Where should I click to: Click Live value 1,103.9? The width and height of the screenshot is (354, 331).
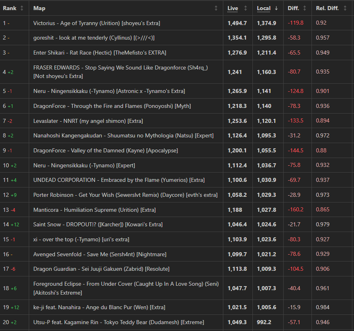click(237, 239)
